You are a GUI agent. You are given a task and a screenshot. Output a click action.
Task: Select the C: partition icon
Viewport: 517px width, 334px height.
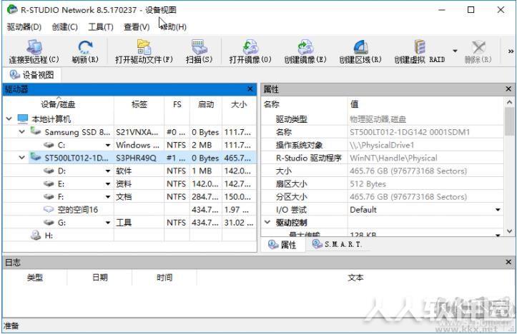tap(49, 145)
